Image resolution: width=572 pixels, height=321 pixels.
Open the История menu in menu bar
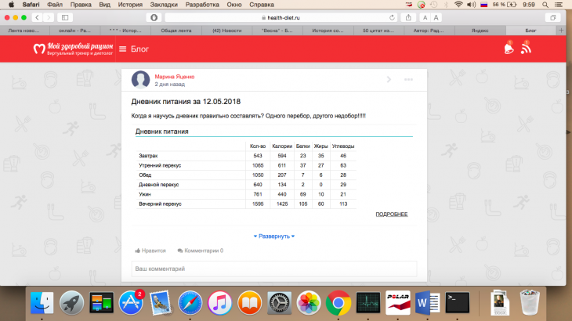tap(129, 5)
